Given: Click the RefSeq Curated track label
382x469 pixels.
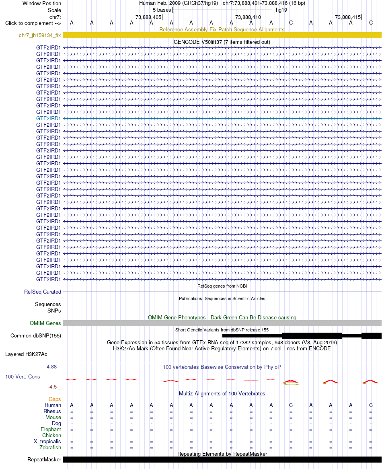Looking at the screenshot, I should tap(43, 292).
